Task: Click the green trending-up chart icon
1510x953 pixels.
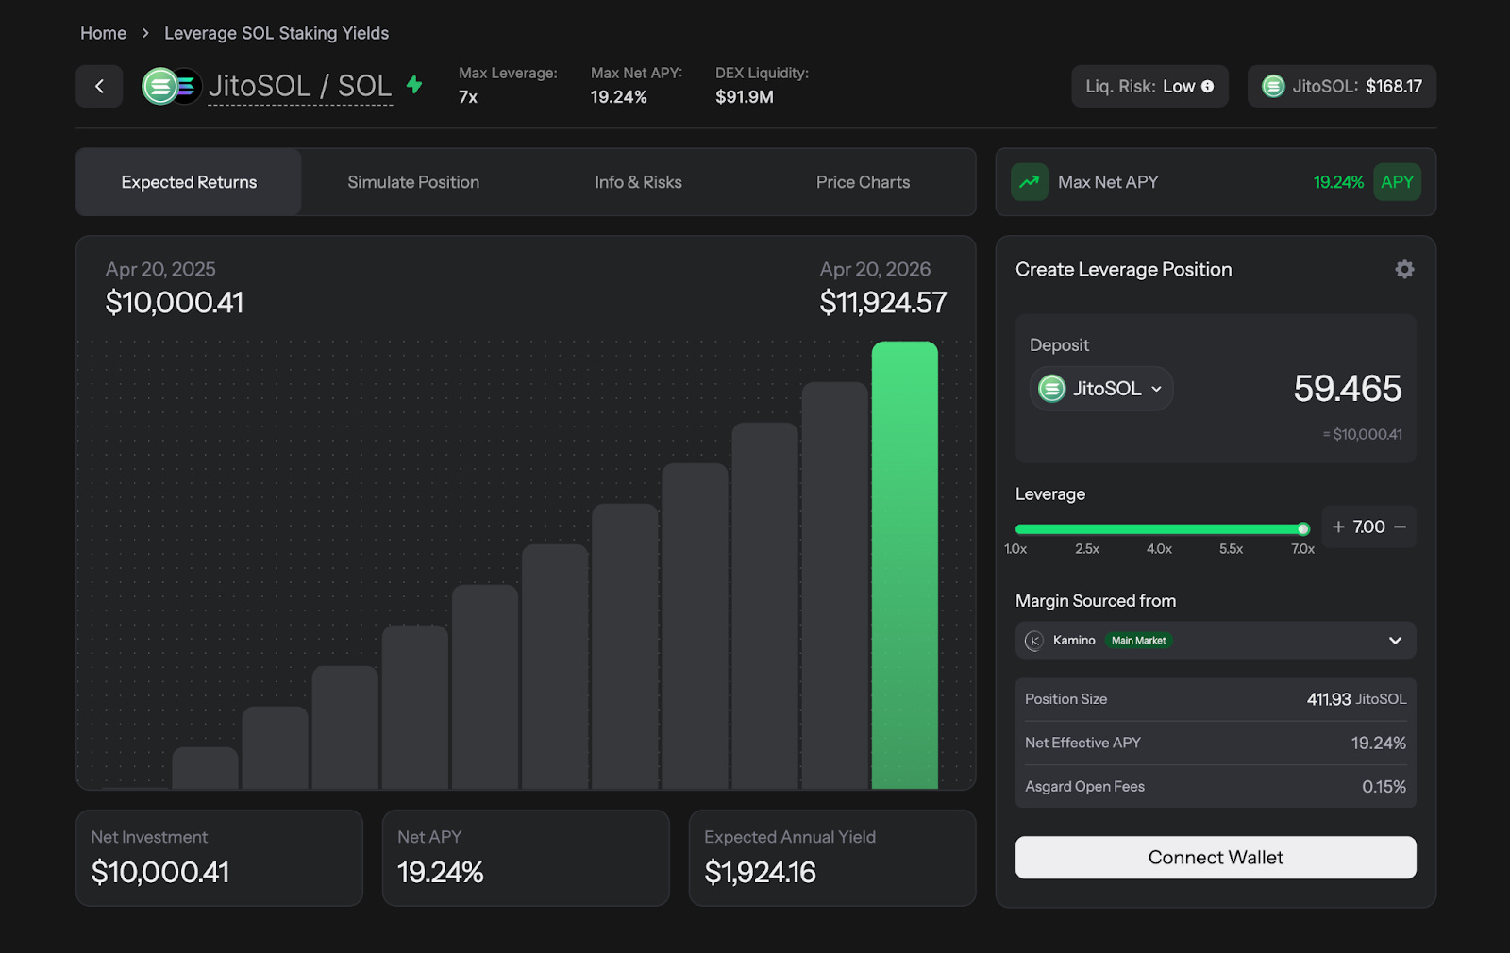Action: 1030,182
